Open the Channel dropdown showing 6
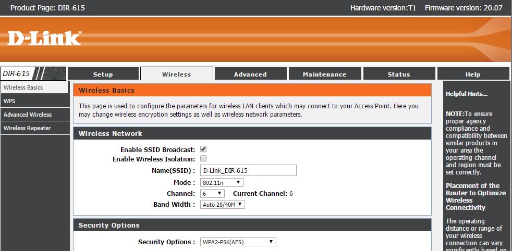This screenshot has width=512, height=251. click(x=212, y=193)
